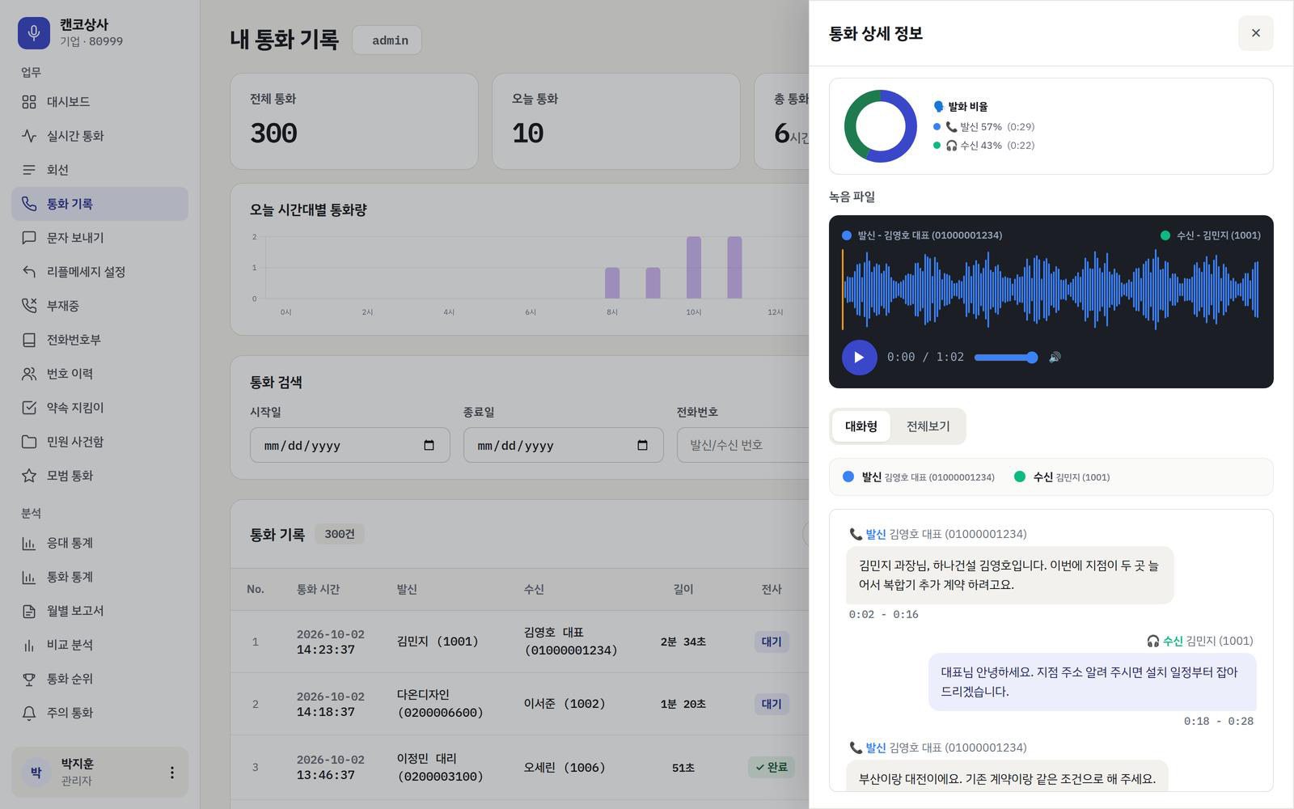Image resolution: width=1294 pixels, height=809 pixels.
Task: Click the 캔코상사 microphone logo
Action: (x=34, y=33)
